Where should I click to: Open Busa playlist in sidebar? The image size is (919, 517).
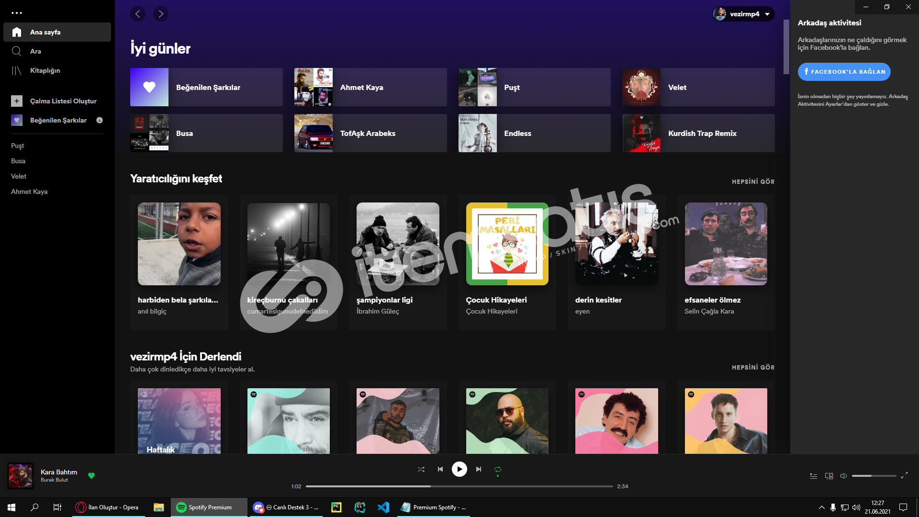18,161
